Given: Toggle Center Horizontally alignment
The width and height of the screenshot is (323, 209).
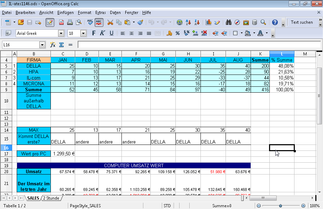Looking at the screenshot, I should pyautogui.click(x=132, y=33).
